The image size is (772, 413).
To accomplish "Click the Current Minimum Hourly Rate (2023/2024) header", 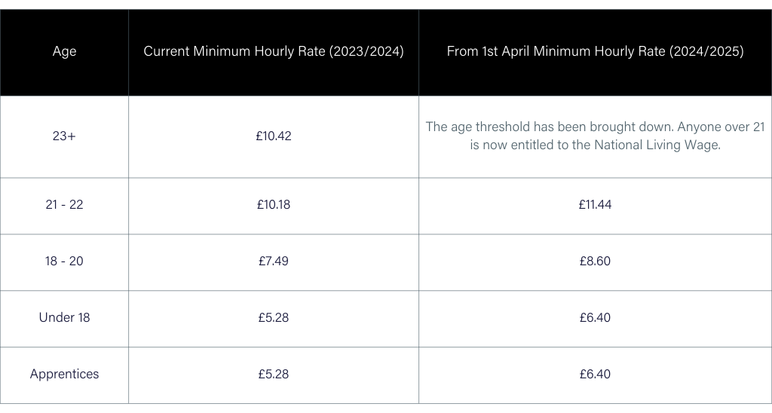I will coord(274,52).
